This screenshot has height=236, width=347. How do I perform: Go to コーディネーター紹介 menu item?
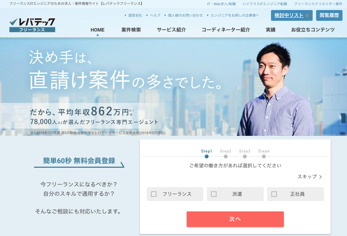tap(226, 30)
